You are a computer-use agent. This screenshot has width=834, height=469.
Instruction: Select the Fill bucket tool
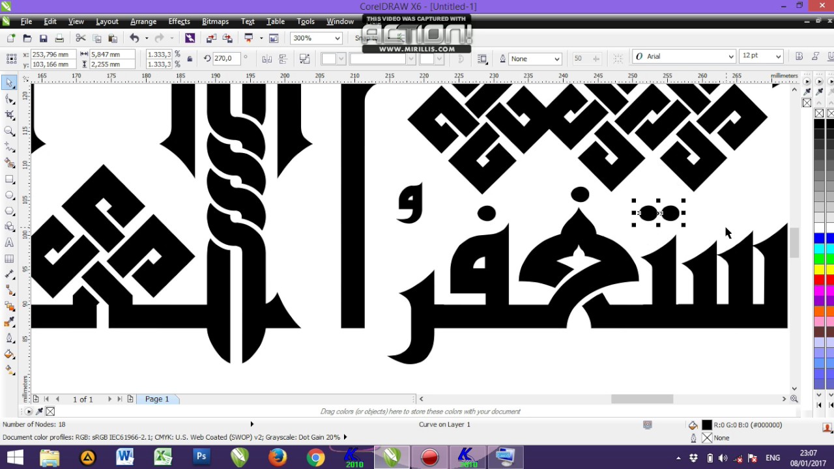(9, 354)
